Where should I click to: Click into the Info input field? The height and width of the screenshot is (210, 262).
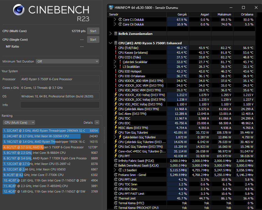(x=60, y=105)
